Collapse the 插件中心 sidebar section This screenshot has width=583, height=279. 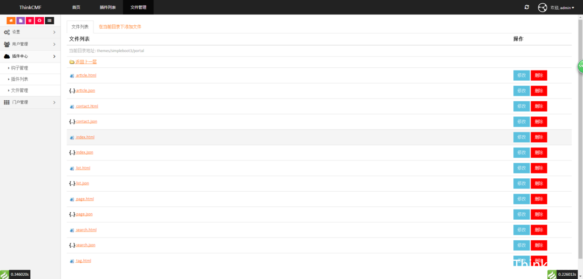30,57
